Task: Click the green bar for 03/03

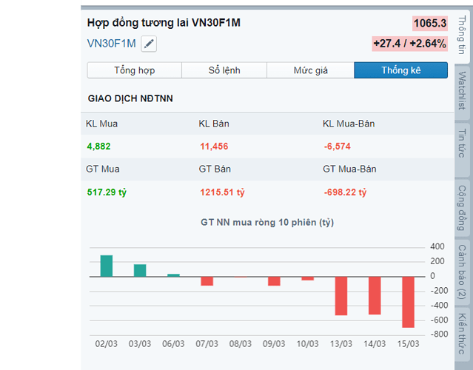Action: pos(140,271)
